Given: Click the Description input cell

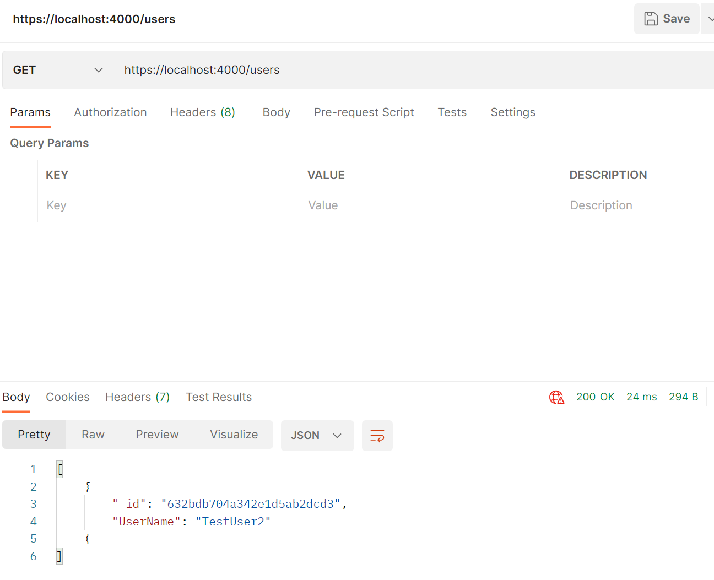Looking at the screenshot, I should (637, 206).
